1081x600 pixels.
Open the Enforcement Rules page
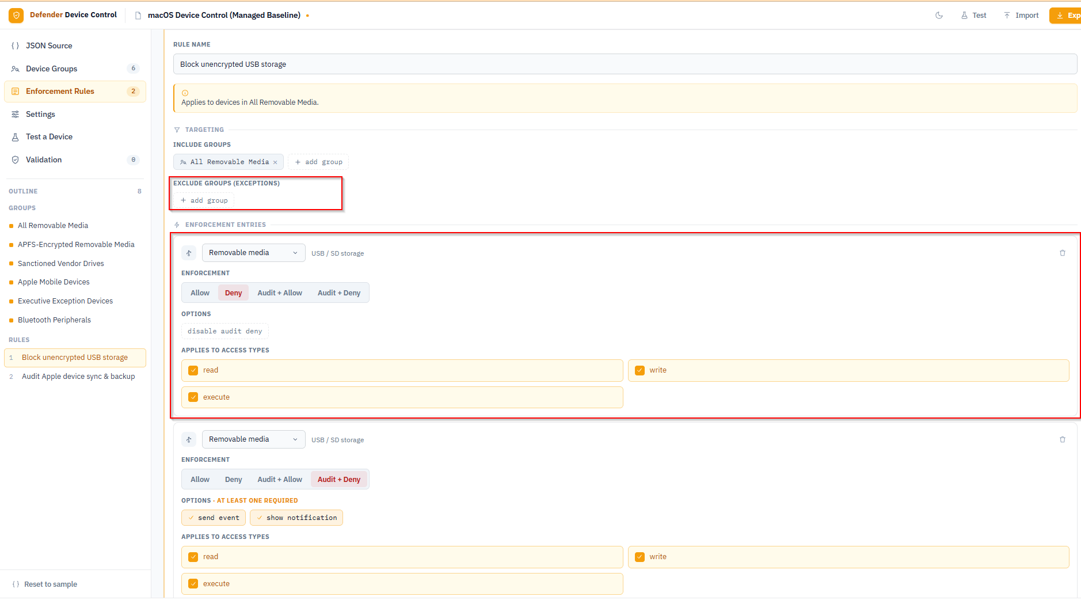coord(75,91)
